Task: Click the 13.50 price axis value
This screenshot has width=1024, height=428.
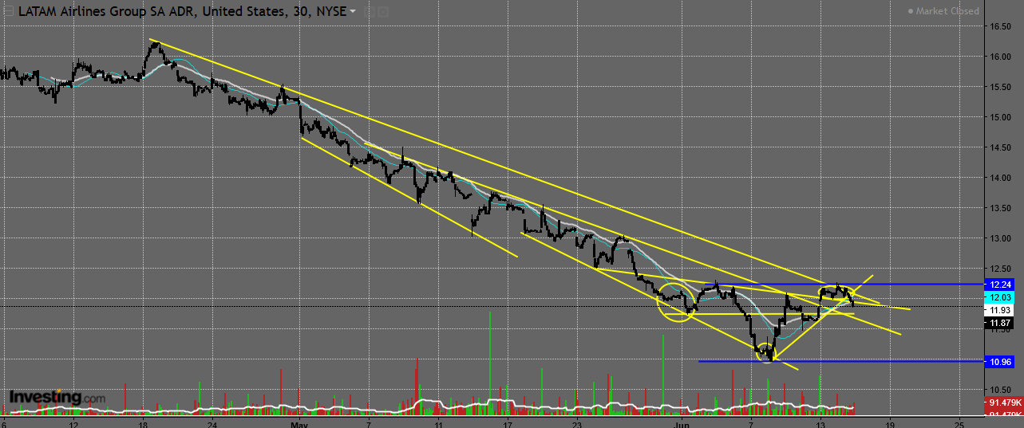Action: click(1002, 208)
